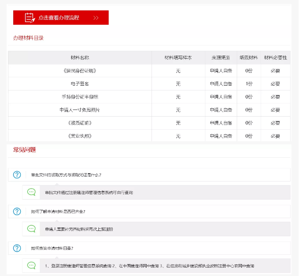Select the 申请人一寸免冠照片 material name
Viewport: 299px width, 276px height.
tap(79, 110)
